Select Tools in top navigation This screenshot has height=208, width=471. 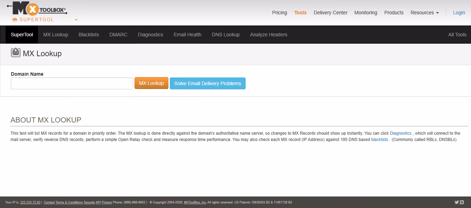(300, 13)
